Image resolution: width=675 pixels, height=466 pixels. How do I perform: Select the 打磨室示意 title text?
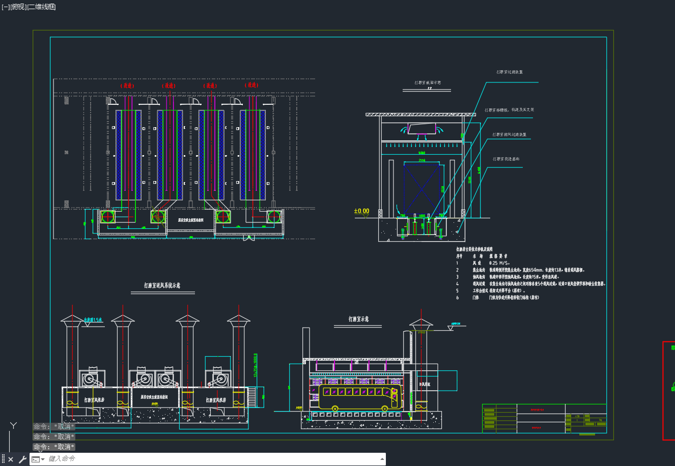click(358, 319)
